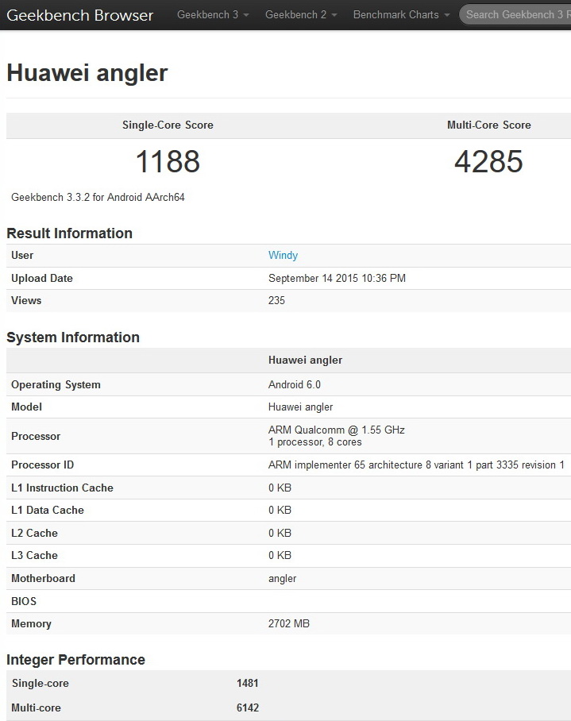This screenshot has height=721, width=571.
Task: Open the Geekbench 2 dropdown menu
Action: point(301,15)
